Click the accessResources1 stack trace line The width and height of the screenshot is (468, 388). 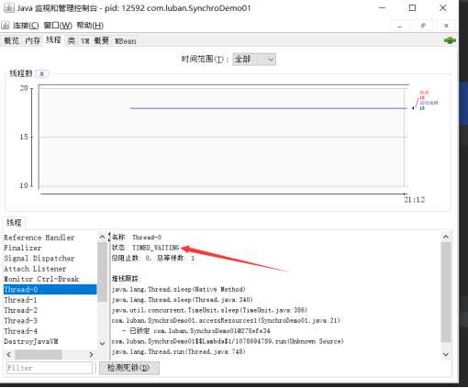tap(226, 320)
